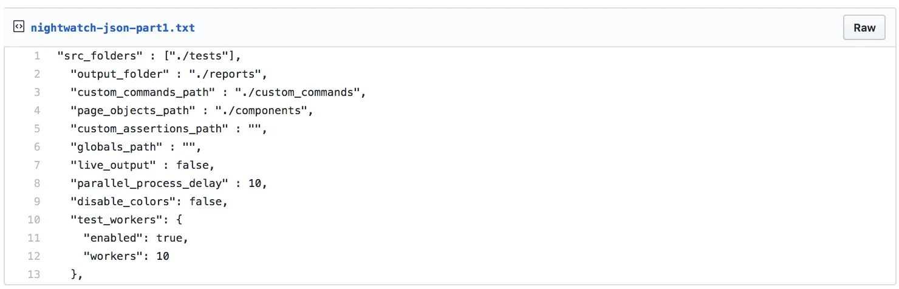Select line number 4
899x289 pixels.
click(x=37, y=110)
